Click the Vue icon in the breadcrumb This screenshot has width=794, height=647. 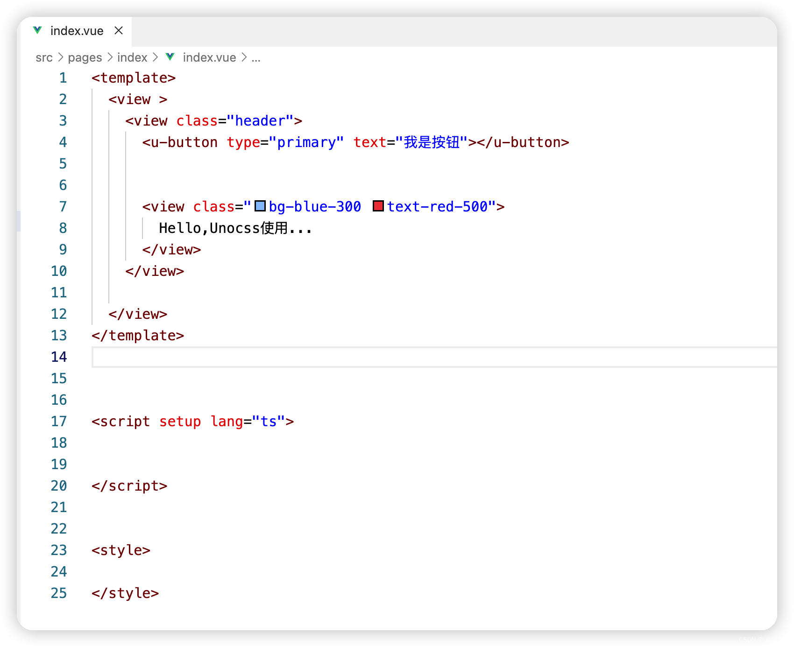170,57
